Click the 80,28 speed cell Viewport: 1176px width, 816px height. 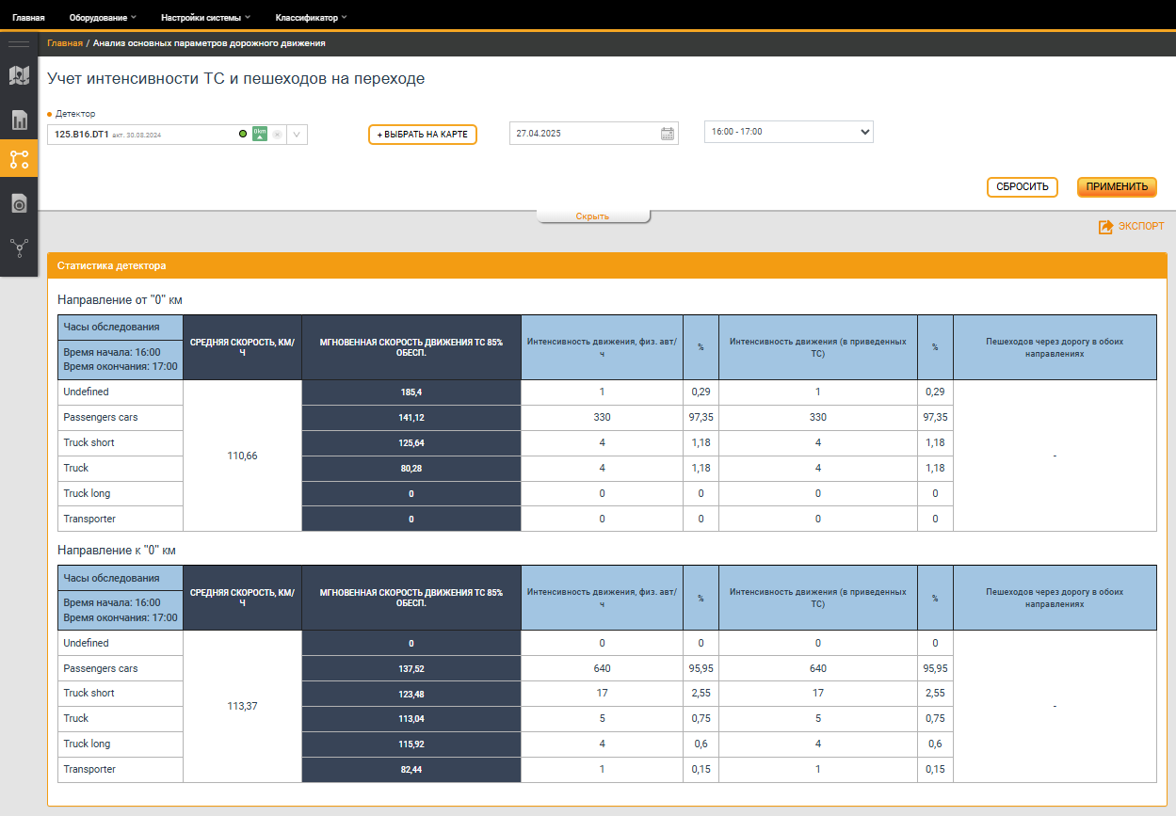click(x=411, y=468)
